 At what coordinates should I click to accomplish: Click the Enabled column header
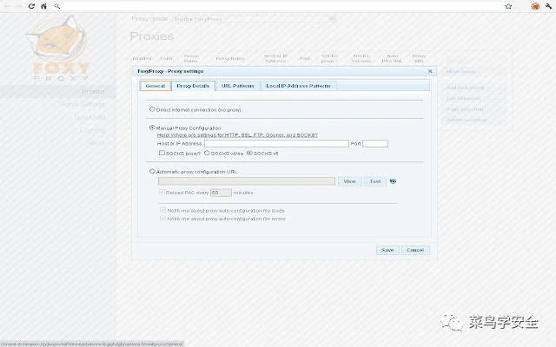(x=142, y=58)
